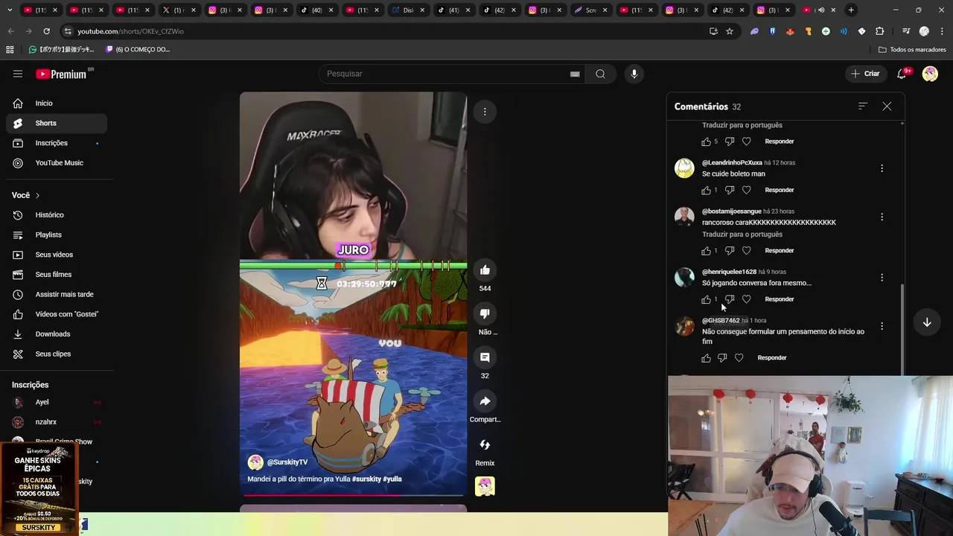Open options for @GHSB7462 comment
This screenshot has width=953, height=536.
tap(882, 326)
